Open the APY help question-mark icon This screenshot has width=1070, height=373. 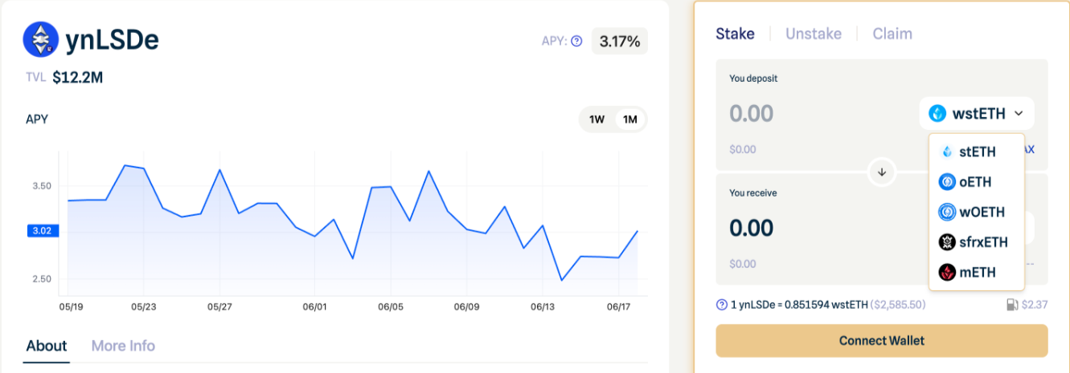coord(576,42)
